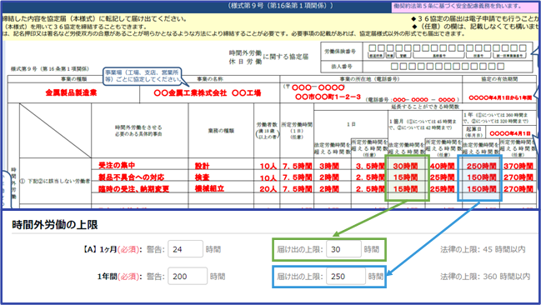Click the reason 臨時の受注、納期変更
Screen dimensions: 541x305
coord(133,188)
